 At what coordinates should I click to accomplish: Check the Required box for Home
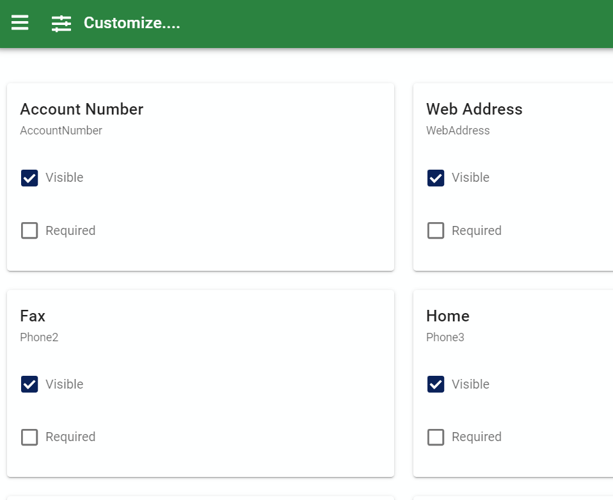pos(436,437)
